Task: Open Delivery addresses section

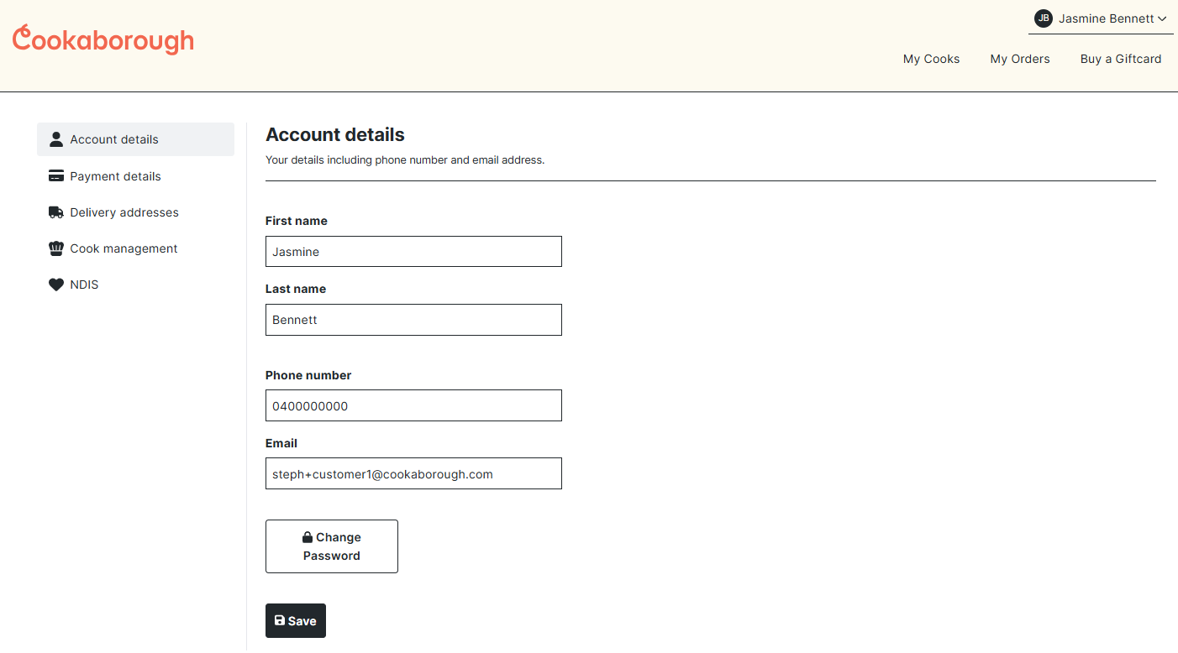Action: coord(135,212)
